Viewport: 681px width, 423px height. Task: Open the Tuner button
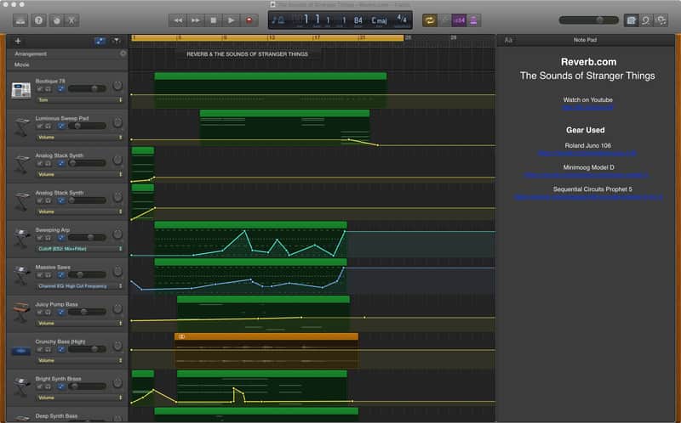click(x=444, y=20)
